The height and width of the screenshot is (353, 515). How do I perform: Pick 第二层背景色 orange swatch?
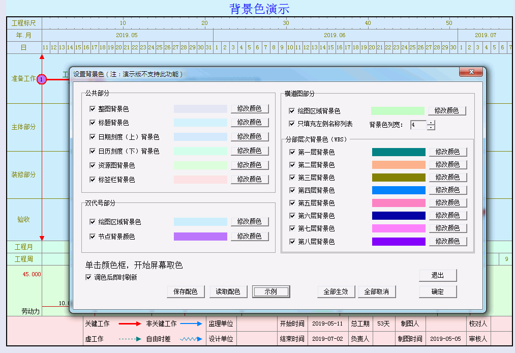[x=399, y=165]
